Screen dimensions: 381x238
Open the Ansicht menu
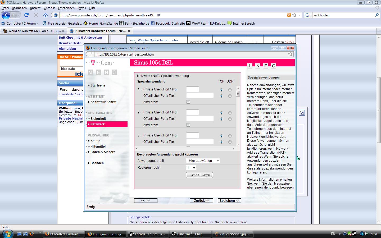click(35, 8)
